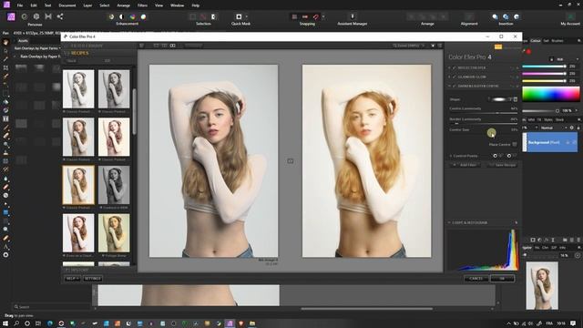Viewport: 583px width, 328px height.
Task: Select the highlighted warm portrait recipe thumbnail
Action: [78, 185]
